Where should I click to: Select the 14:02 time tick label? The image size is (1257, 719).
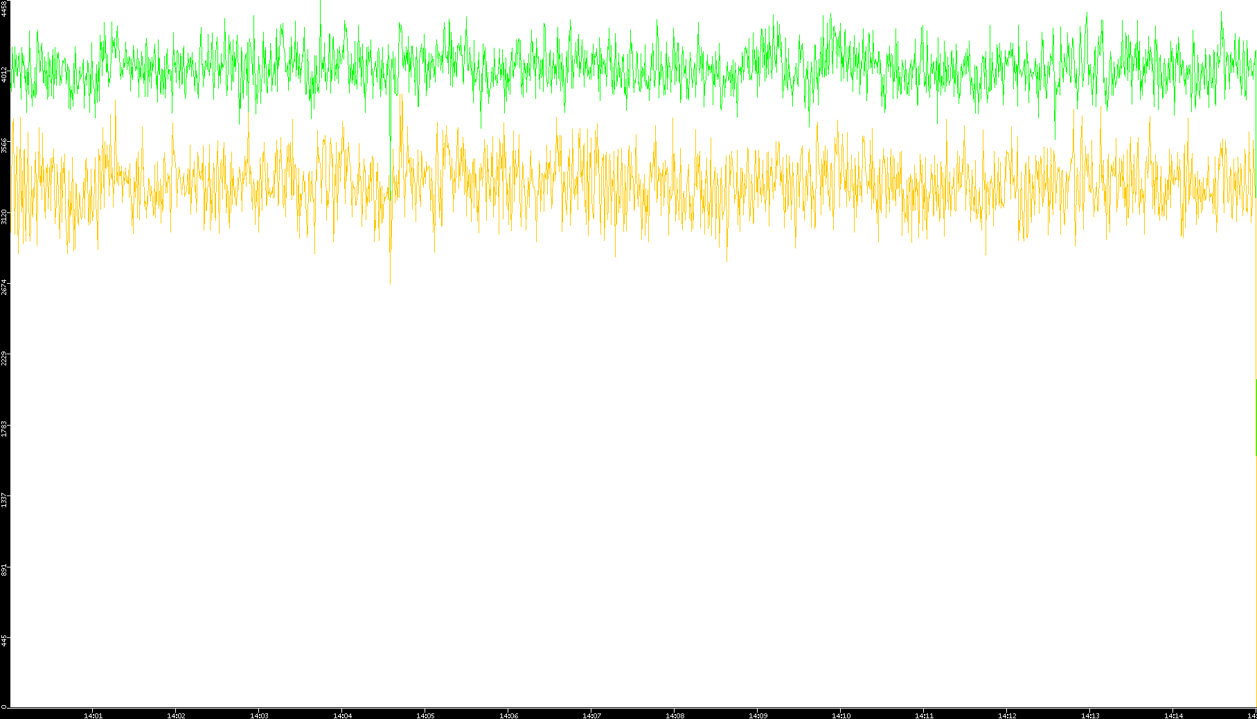[x=176, y=716]
